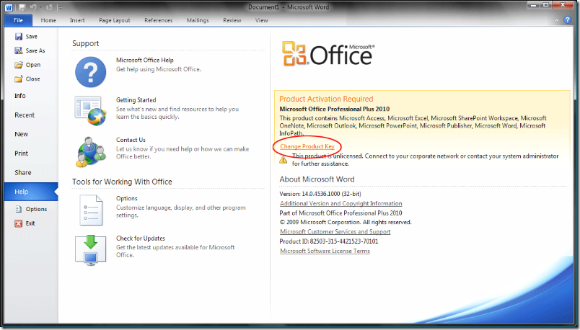Go to the References tab
580x330 pixels.
pyautogui.click(x=158, y=20)
